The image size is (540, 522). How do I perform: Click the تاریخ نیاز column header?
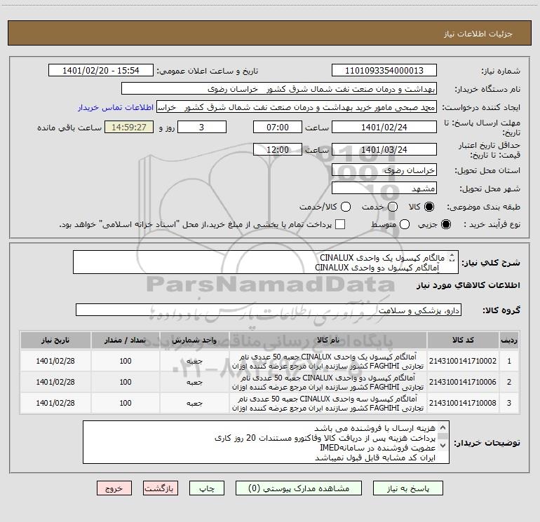tap(55, 341)
